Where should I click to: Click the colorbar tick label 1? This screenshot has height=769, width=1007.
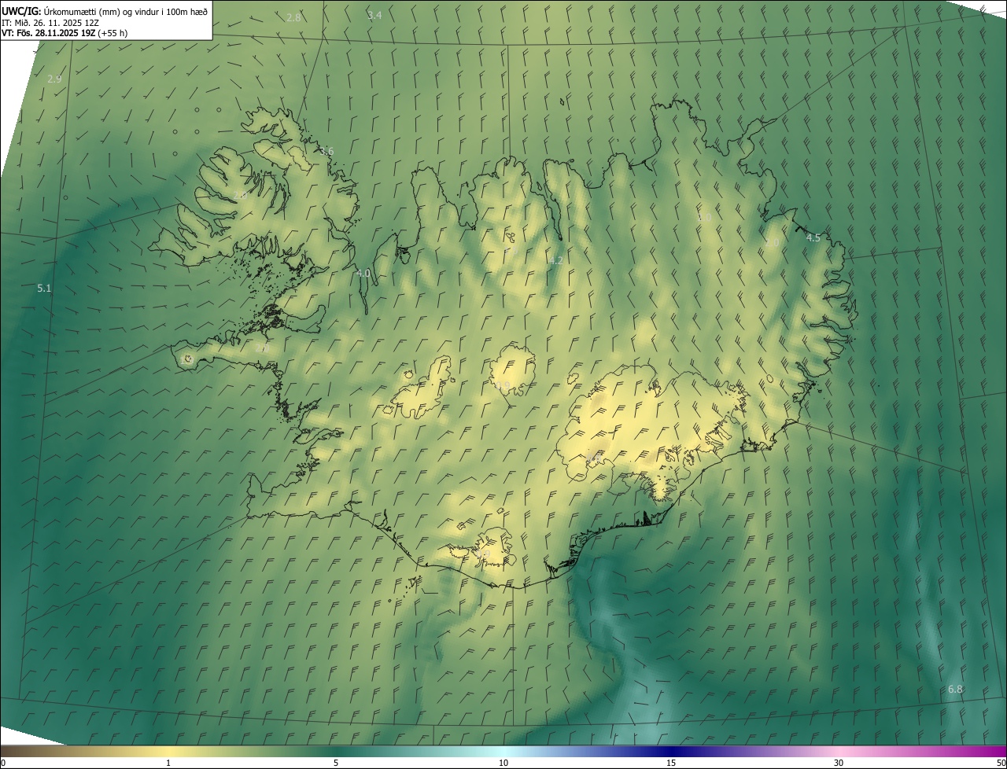(x=168, y=763)
